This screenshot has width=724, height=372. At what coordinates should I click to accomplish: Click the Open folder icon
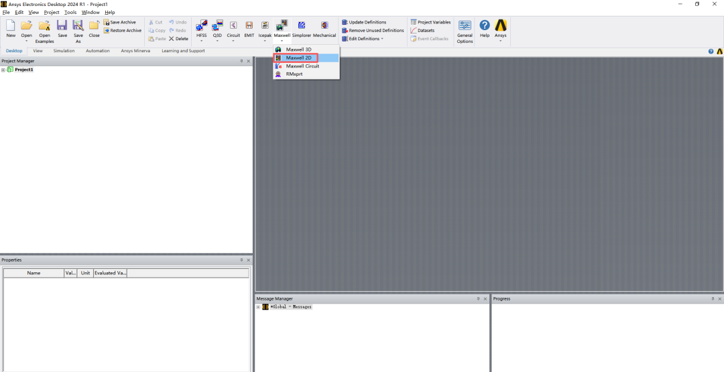(26, 26)
